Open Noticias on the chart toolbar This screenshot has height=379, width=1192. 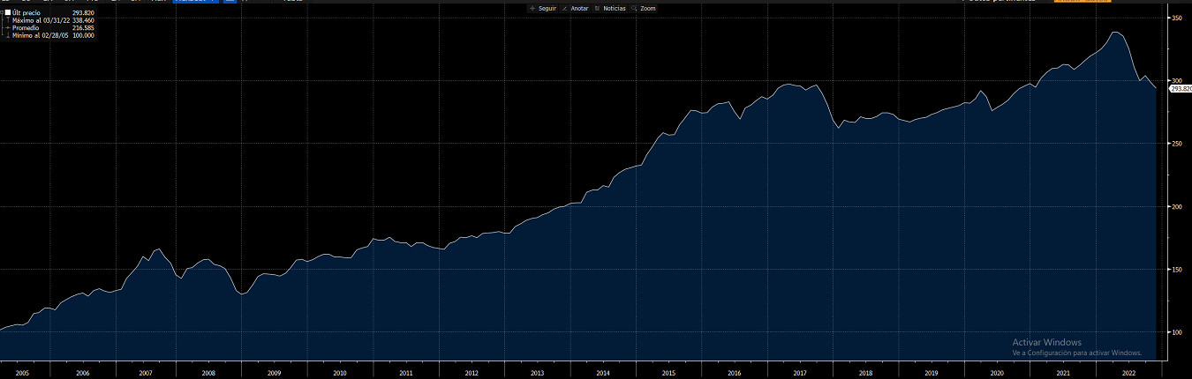coord(610,8)
